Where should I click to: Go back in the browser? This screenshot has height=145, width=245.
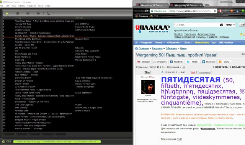[137, 11]
